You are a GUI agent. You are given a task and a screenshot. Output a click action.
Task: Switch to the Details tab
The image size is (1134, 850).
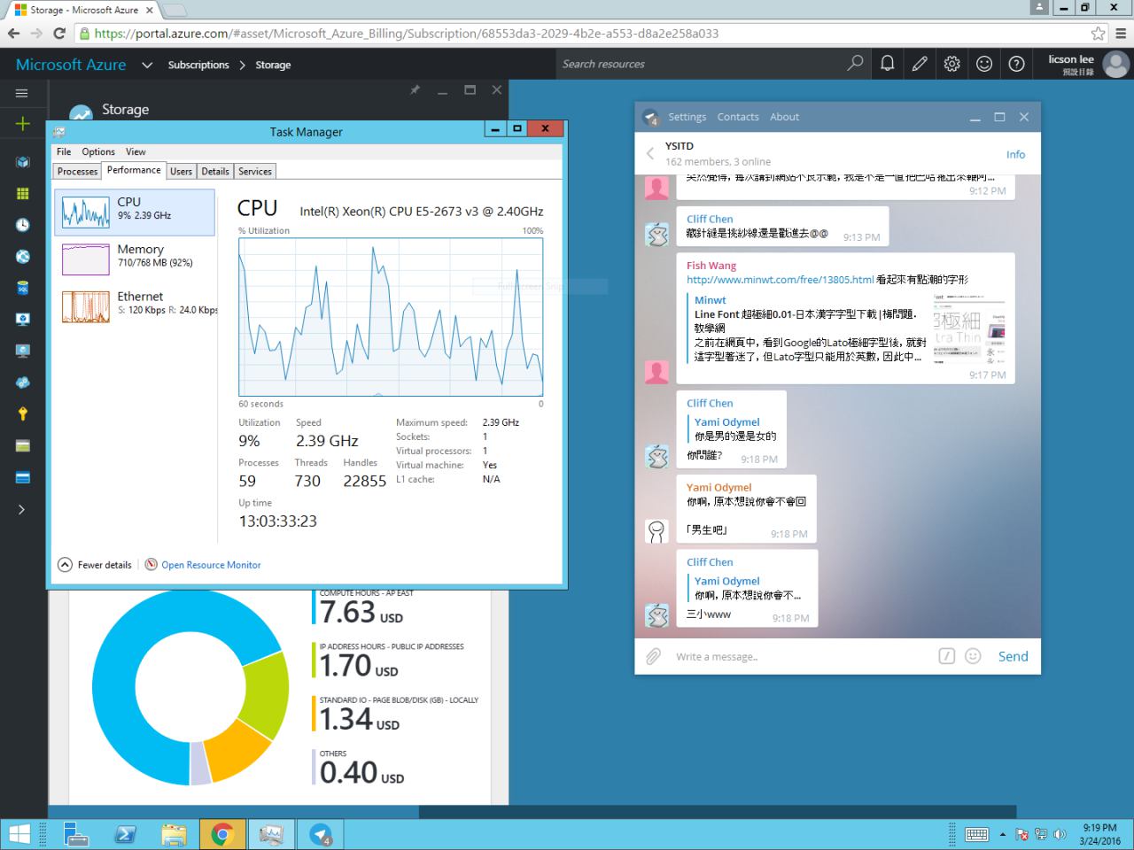pyautogui.click(x=215, y=172)
